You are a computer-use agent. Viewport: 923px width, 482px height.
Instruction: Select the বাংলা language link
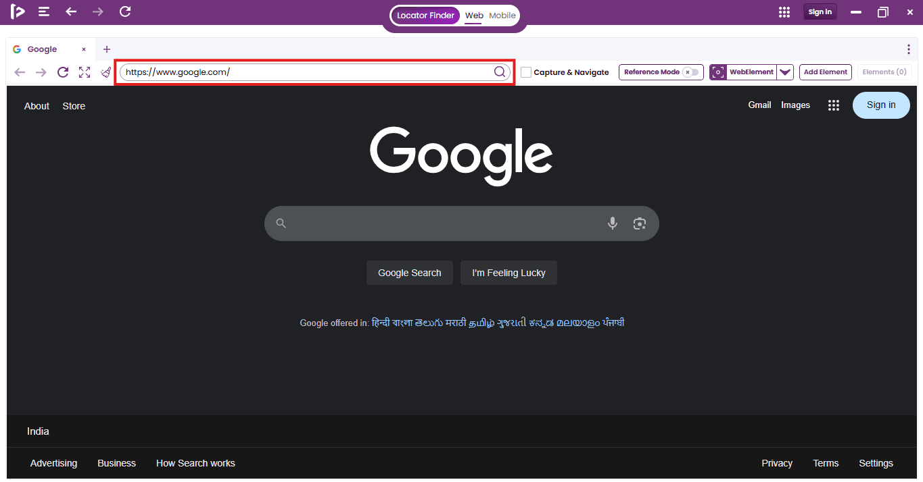point(402,323)
